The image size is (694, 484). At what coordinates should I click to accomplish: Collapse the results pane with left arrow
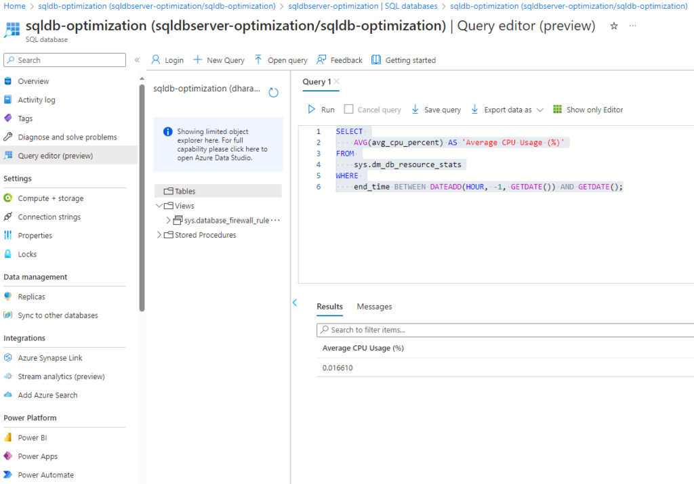click(x=295, y=303)
